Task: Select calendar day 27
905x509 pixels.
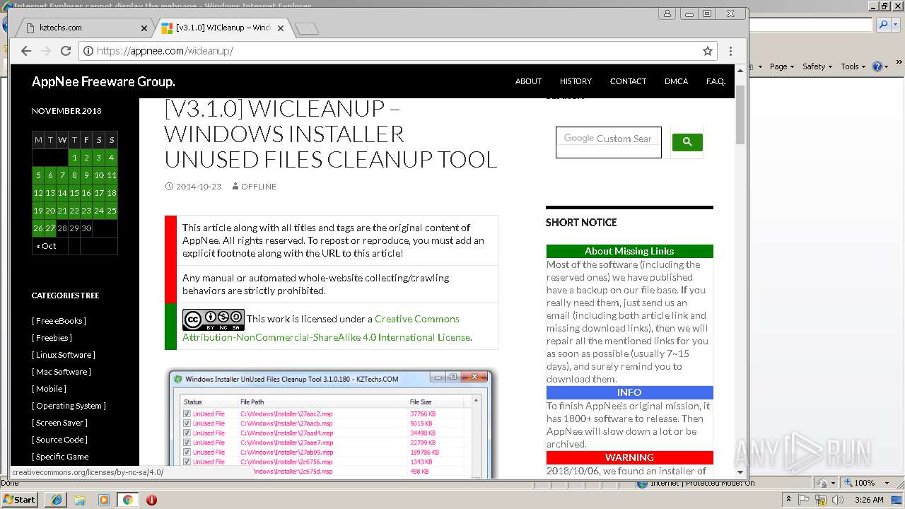Action: tap(50, 228)
